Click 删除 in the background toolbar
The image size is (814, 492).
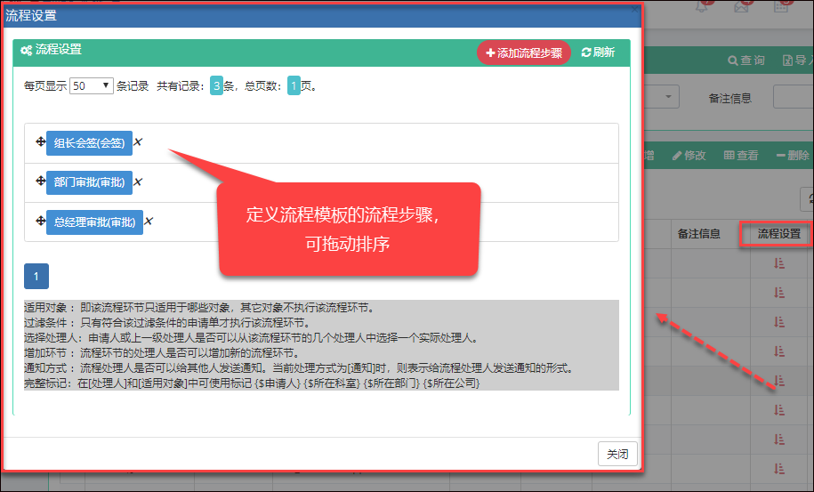pyautogui.click(x=793, y=155)
